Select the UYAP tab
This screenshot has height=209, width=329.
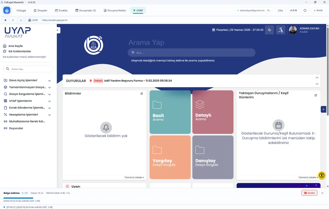[138, 11]
